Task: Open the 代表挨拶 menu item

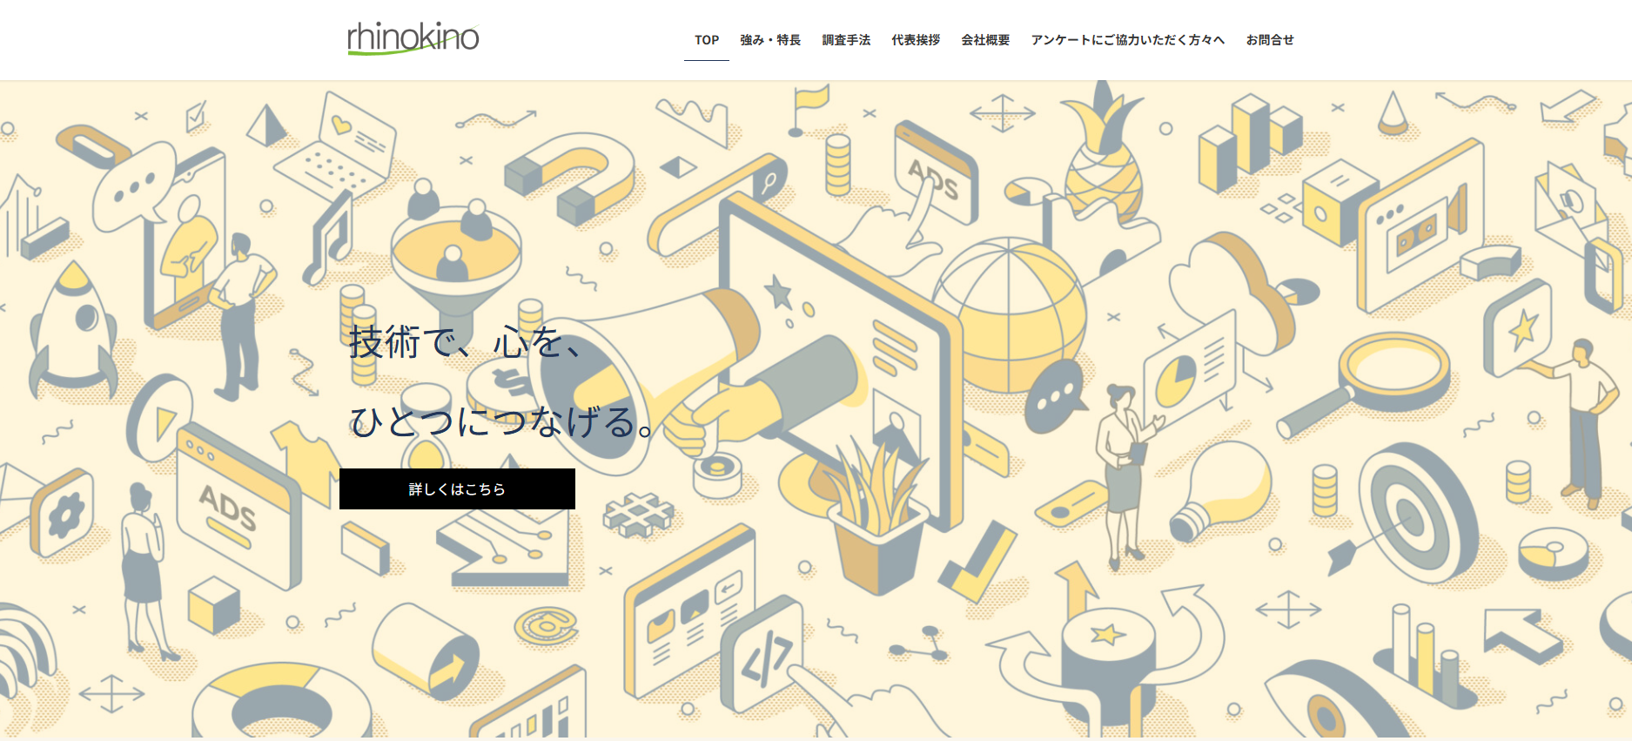Action: (916, 40)
